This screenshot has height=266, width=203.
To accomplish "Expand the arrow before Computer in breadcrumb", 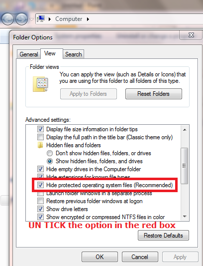I will [x=50, y=19].
